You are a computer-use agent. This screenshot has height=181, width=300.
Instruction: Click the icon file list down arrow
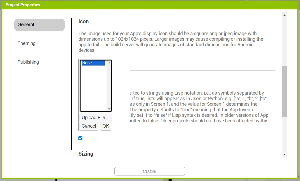tap(109, 109)
